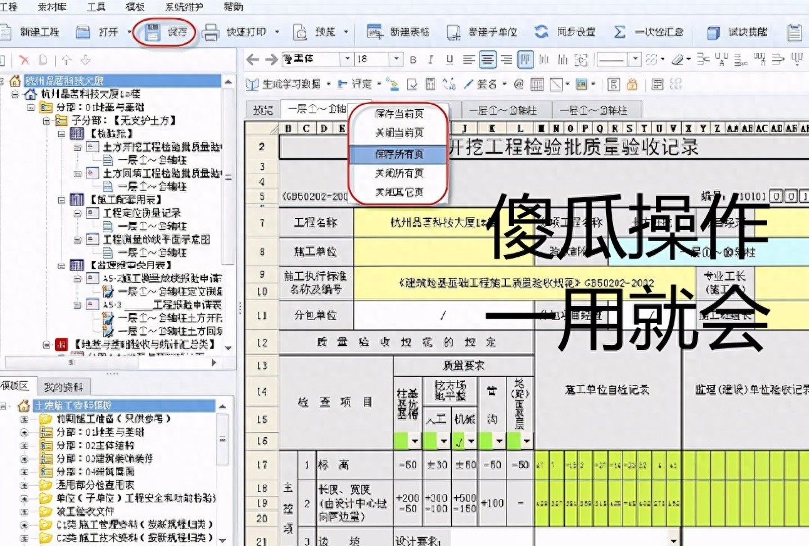
Task: Toggle bold formatting
Action: pos(413,60)
